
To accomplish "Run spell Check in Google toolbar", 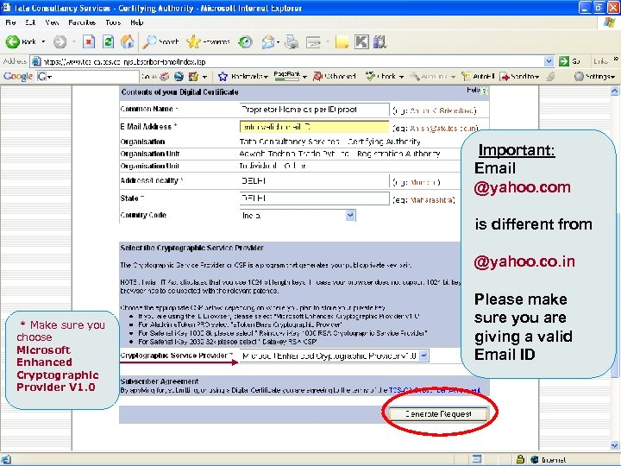I will click(381, 76).
